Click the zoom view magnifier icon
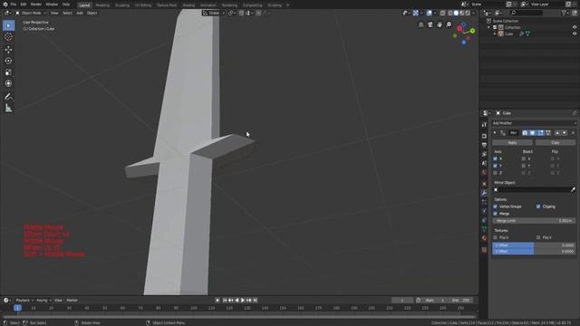The height and width of the screenshot is (326, 580). point(449,24)
